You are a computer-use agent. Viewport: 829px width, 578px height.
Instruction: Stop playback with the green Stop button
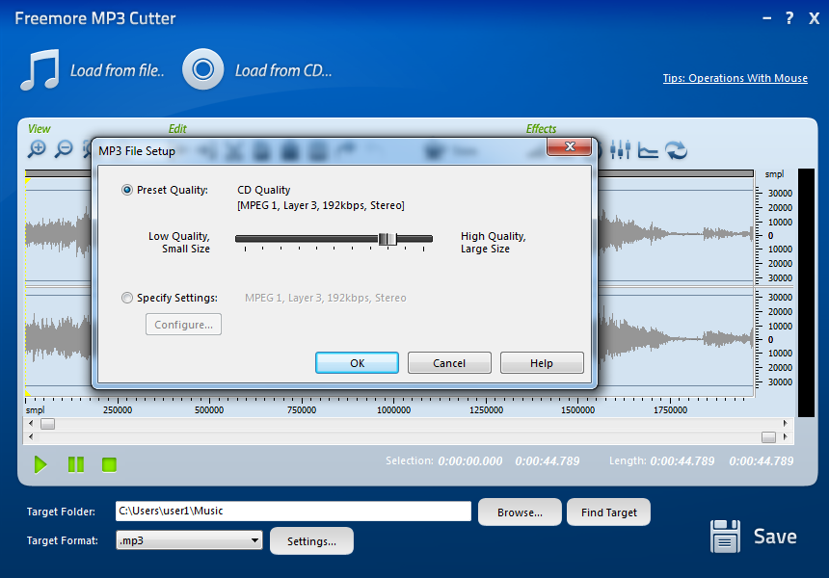(x=109, y=465)
